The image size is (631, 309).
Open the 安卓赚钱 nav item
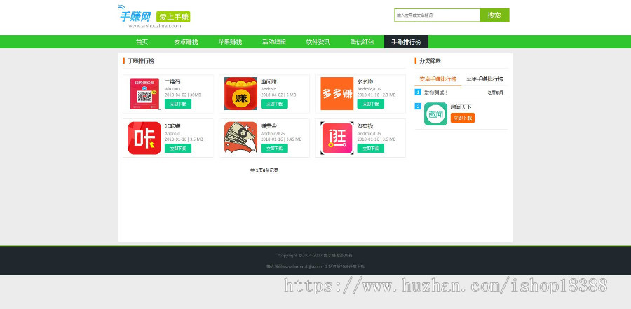click(186, 42)
